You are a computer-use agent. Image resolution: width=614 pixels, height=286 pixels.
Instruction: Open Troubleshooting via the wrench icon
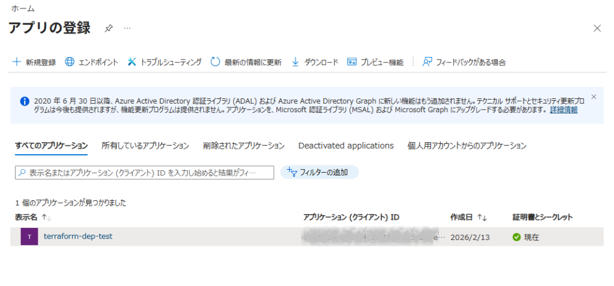[132, 62]
